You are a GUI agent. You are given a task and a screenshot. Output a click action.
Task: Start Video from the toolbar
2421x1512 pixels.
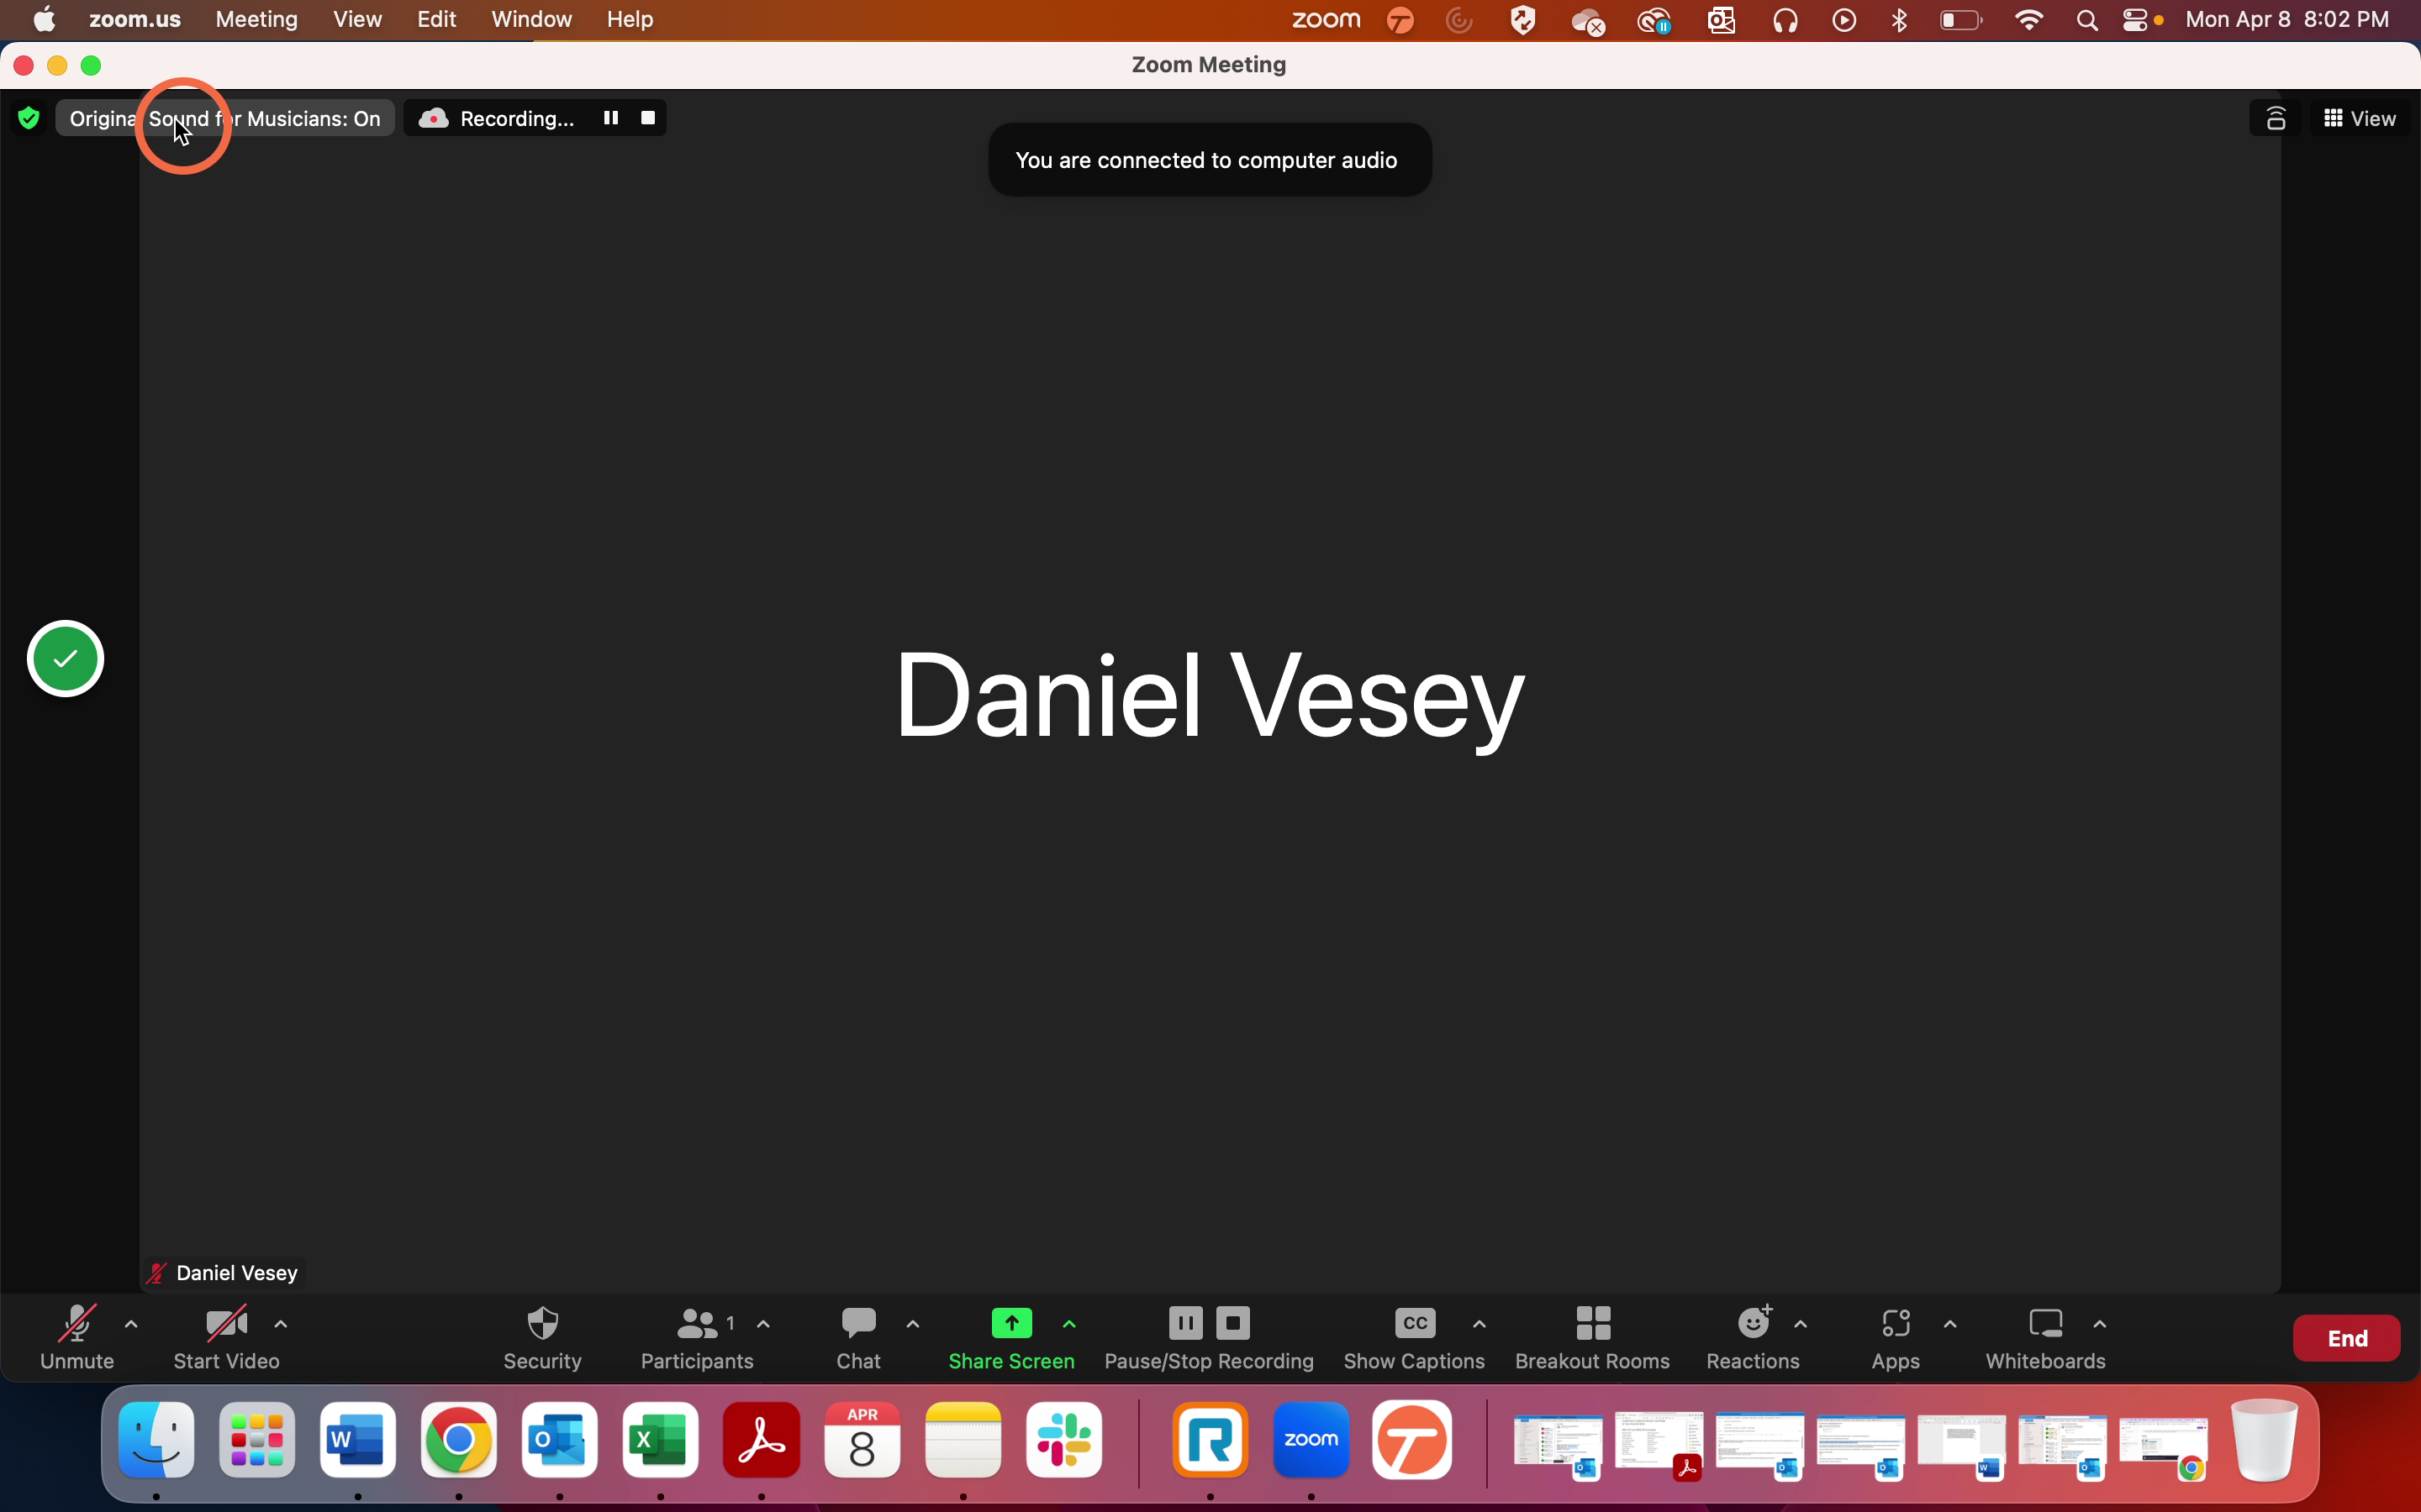click(x=226, y=1337)
